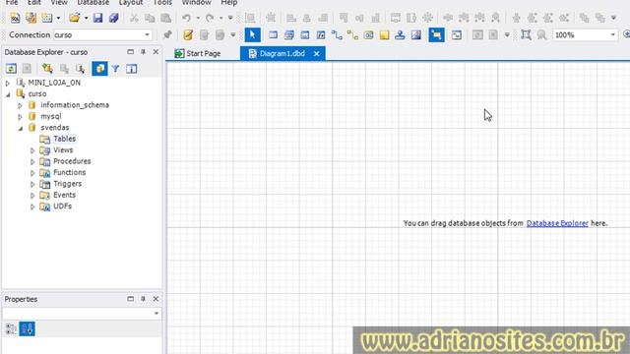Viewport: 630px width, 354px height.
Task: Open the Database menu
Action: pos(94,2)
